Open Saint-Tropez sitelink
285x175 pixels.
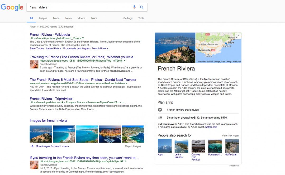coord(37,48)
